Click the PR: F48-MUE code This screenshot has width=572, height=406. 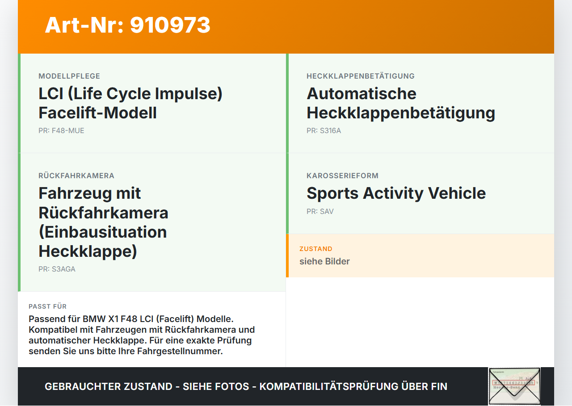coord(61,131)
